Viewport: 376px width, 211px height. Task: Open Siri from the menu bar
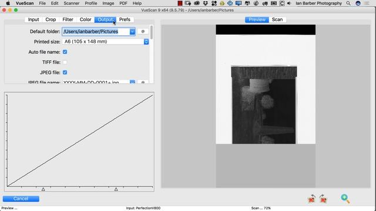pos(358,4)
